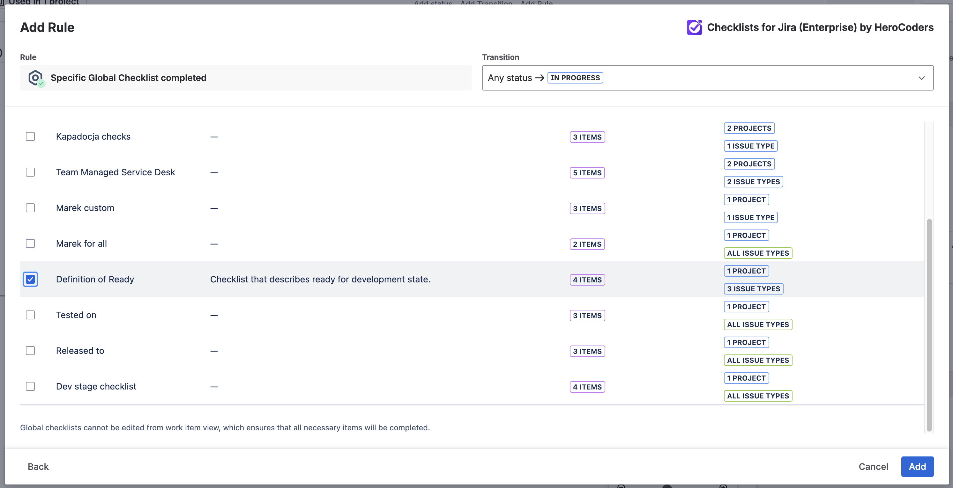The image size is (953, 488).
Task: Click the 5 ITEMS badge for Team Managed Service Desk
Action: click(x=587, y=173)
